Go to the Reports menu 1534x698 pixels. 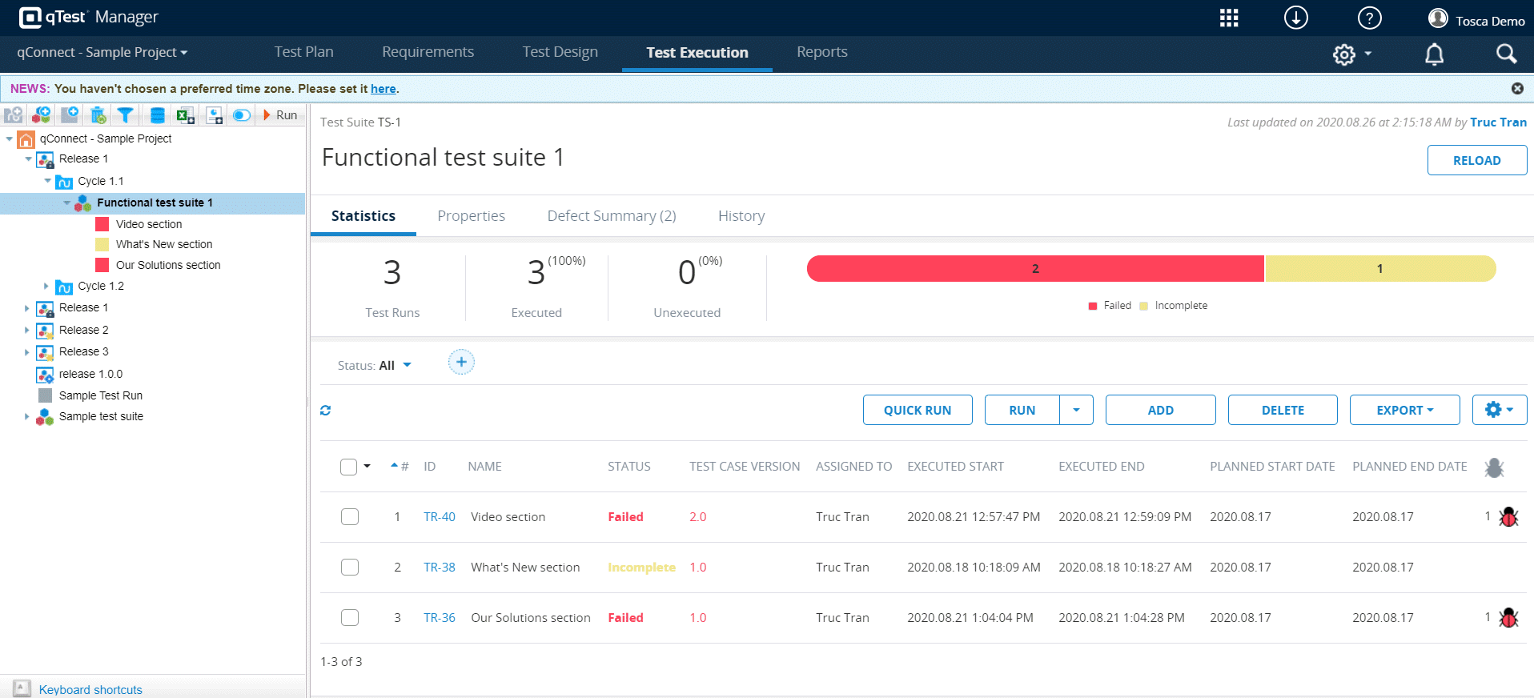pos(821,52)
